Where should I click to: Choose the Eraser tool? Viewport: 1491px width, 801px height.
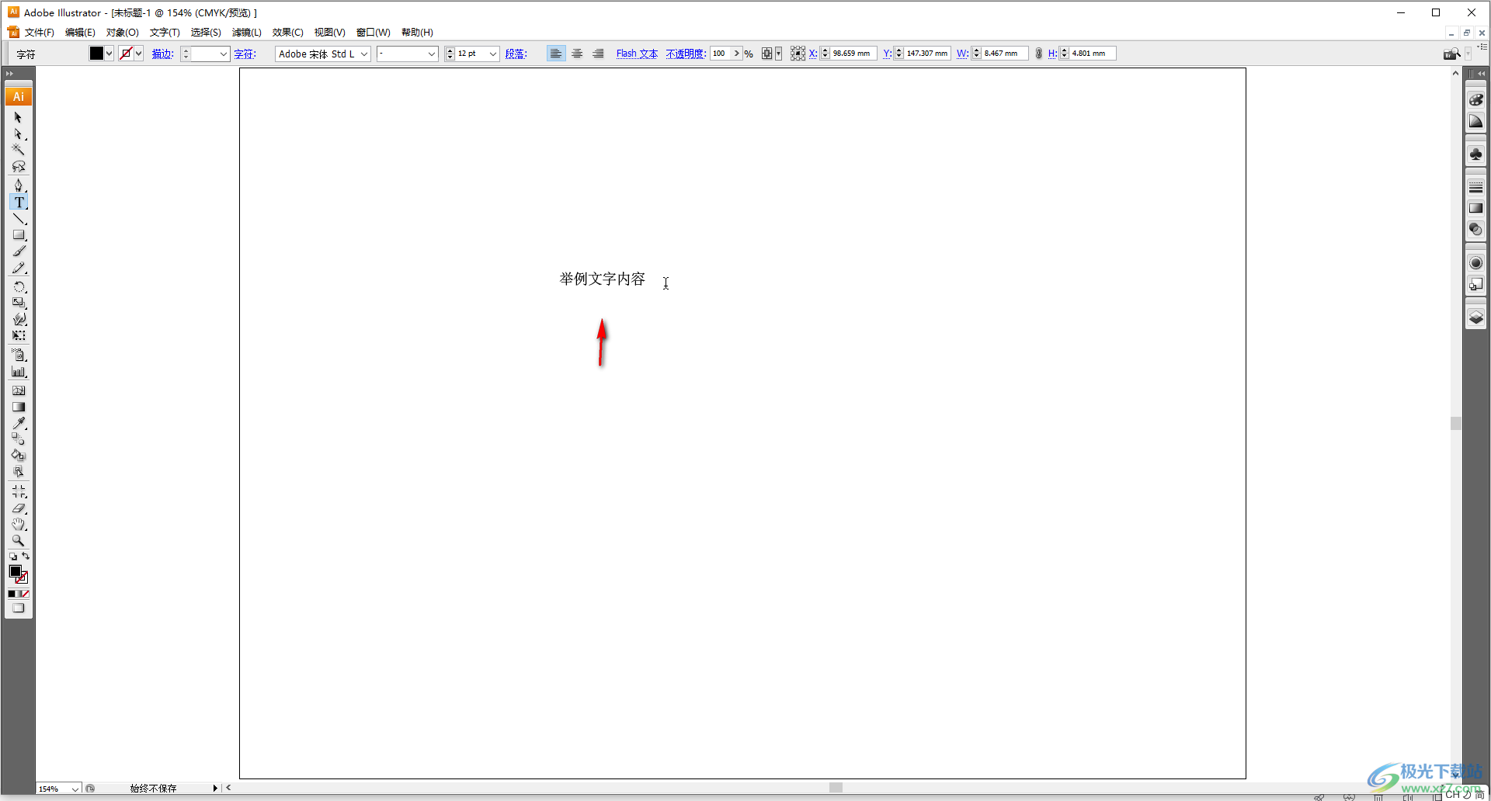point(19,508)
